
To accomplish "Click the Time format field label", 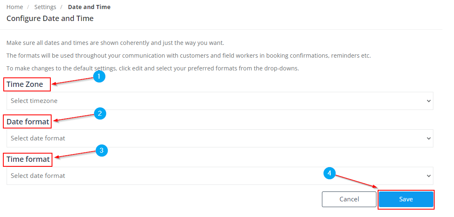I will pyautogui.click(x=28, y=159).
